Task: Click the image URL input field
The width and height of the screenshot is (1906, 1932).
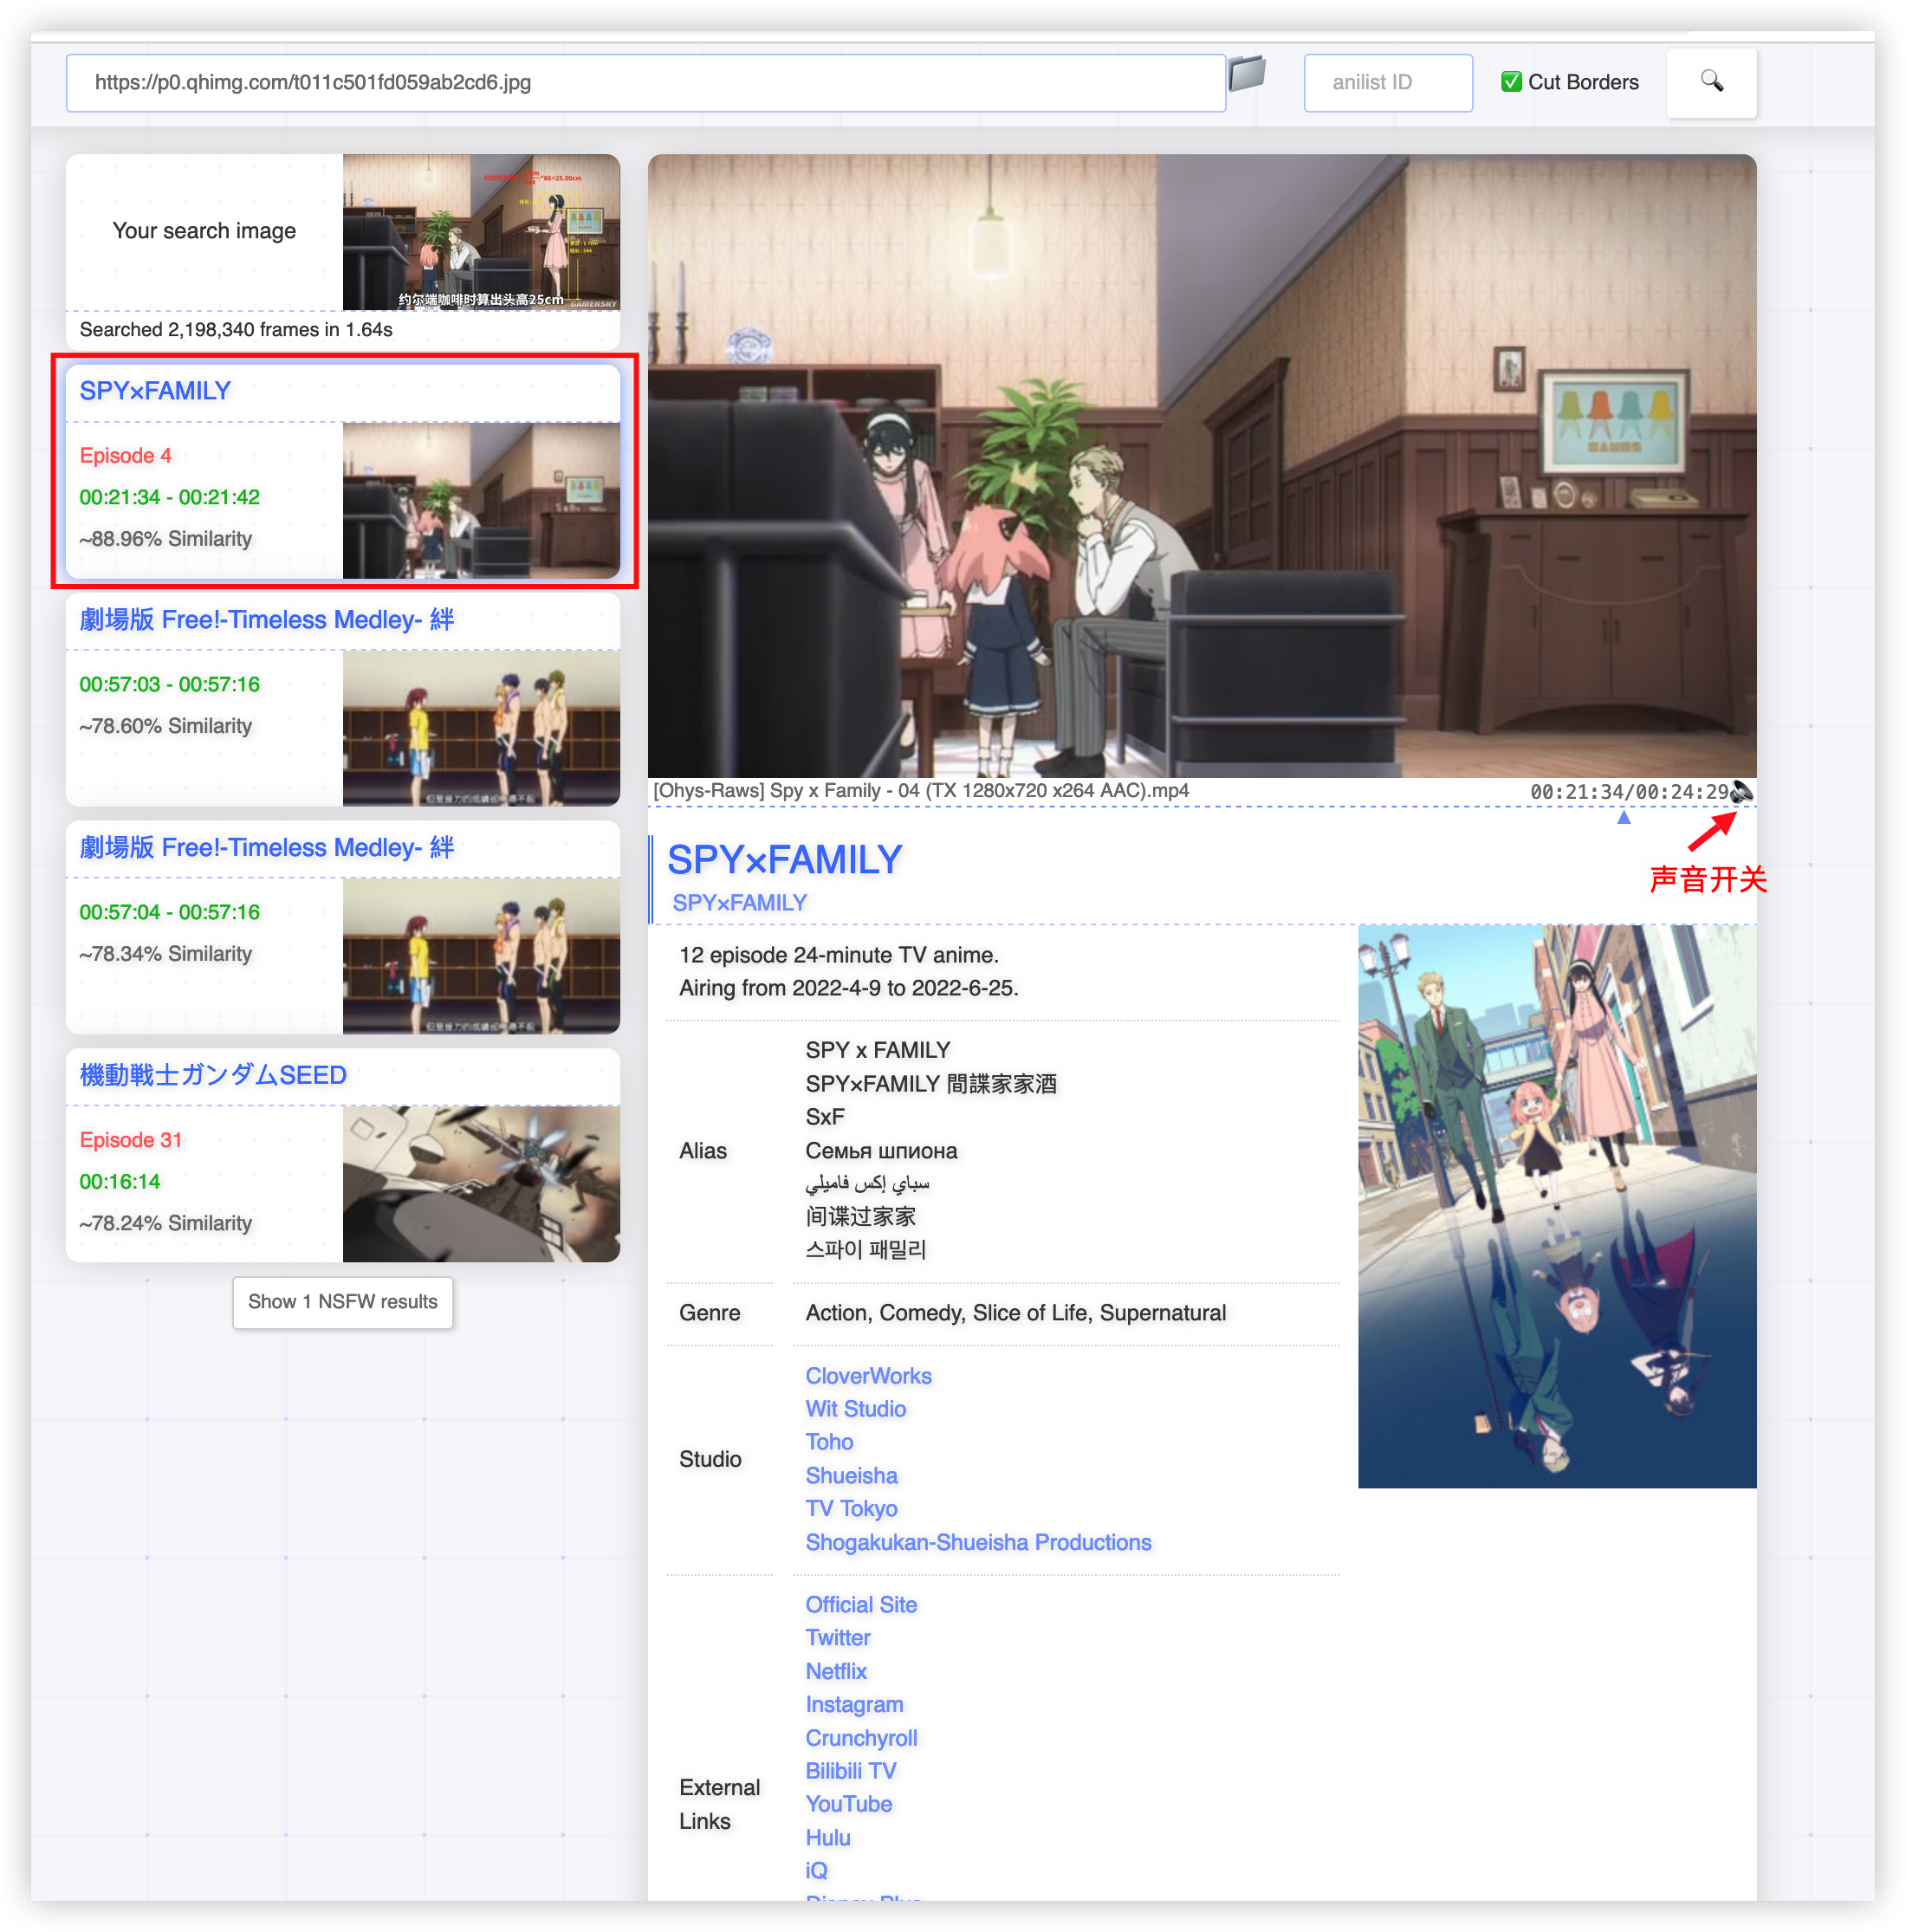Action: [645, 83]
